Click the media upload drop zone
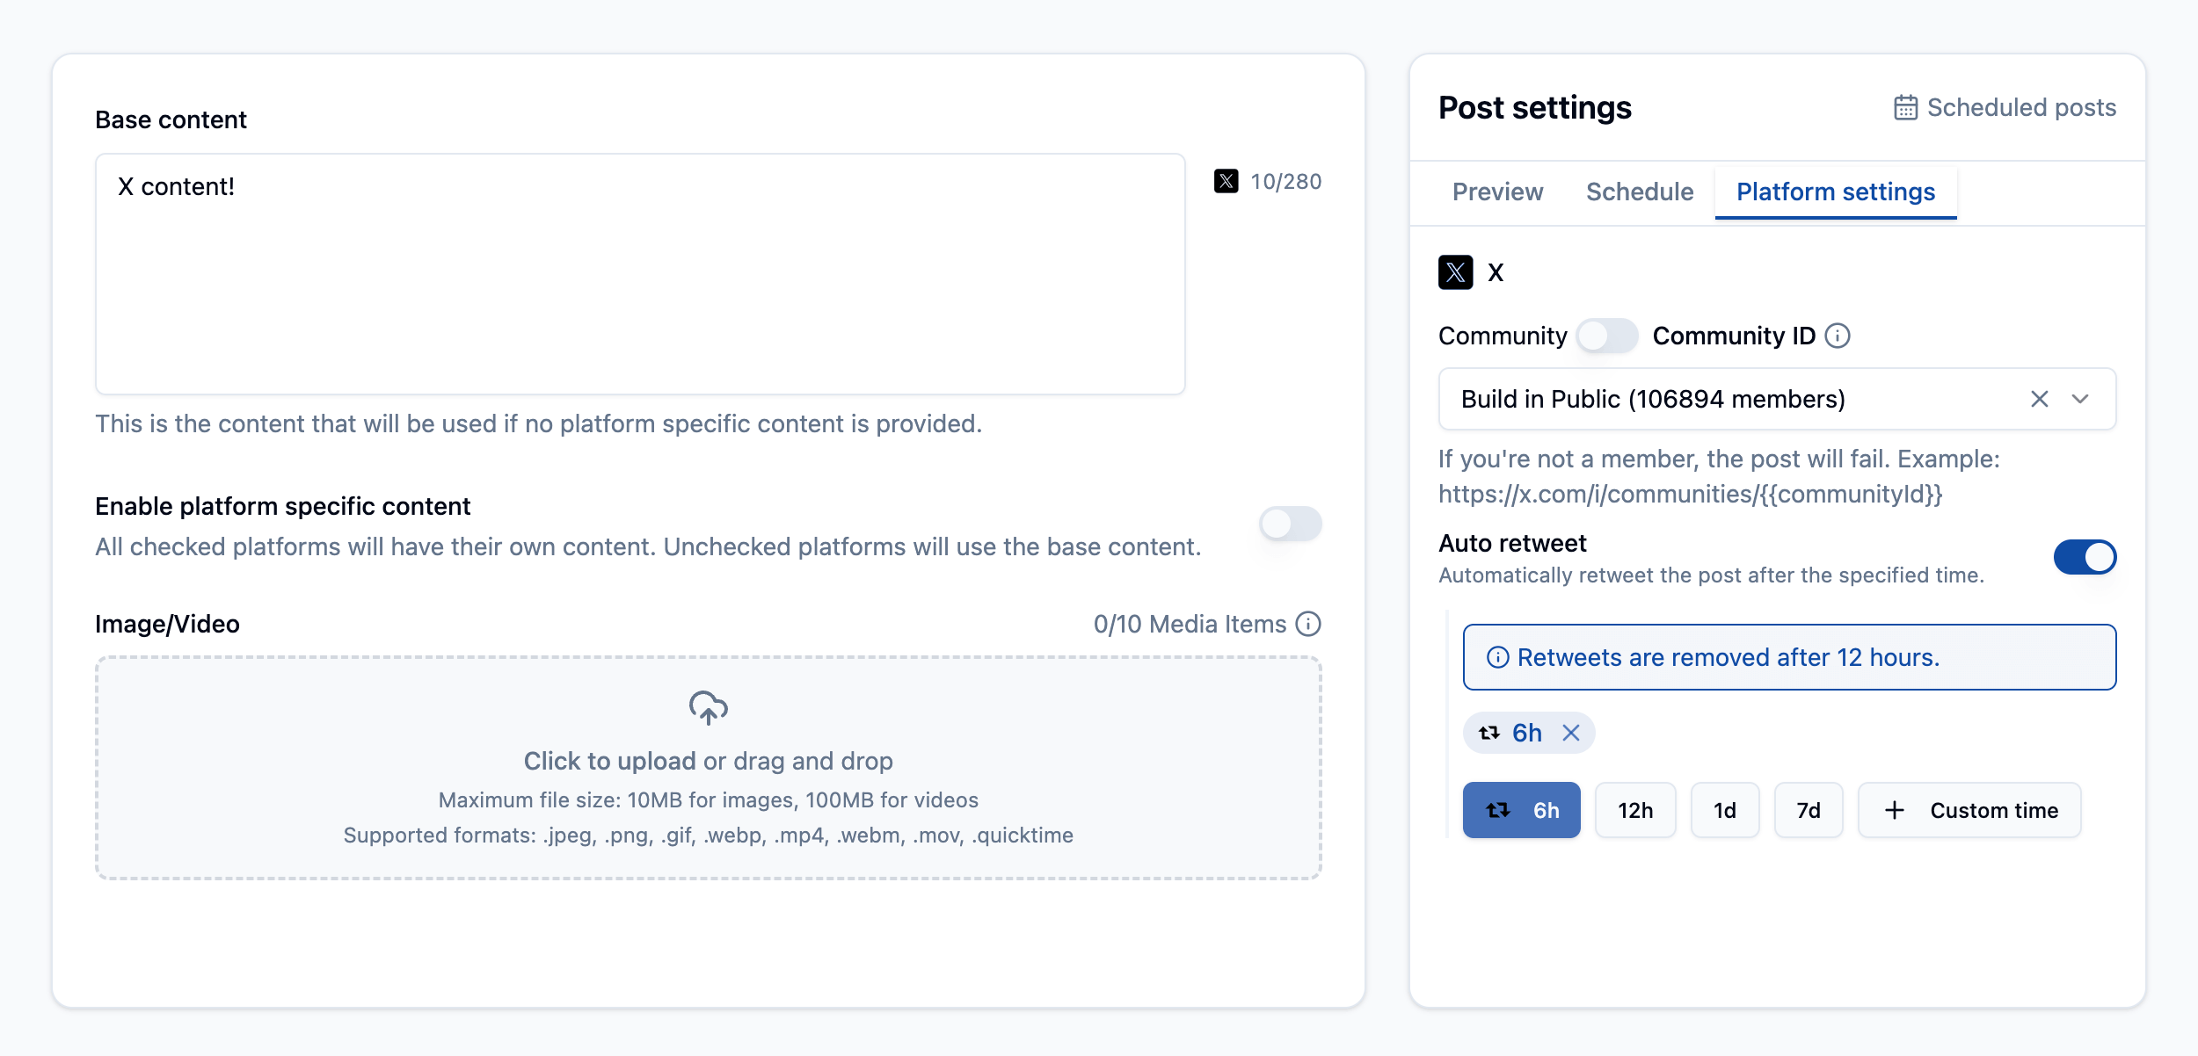 [709, 768]
